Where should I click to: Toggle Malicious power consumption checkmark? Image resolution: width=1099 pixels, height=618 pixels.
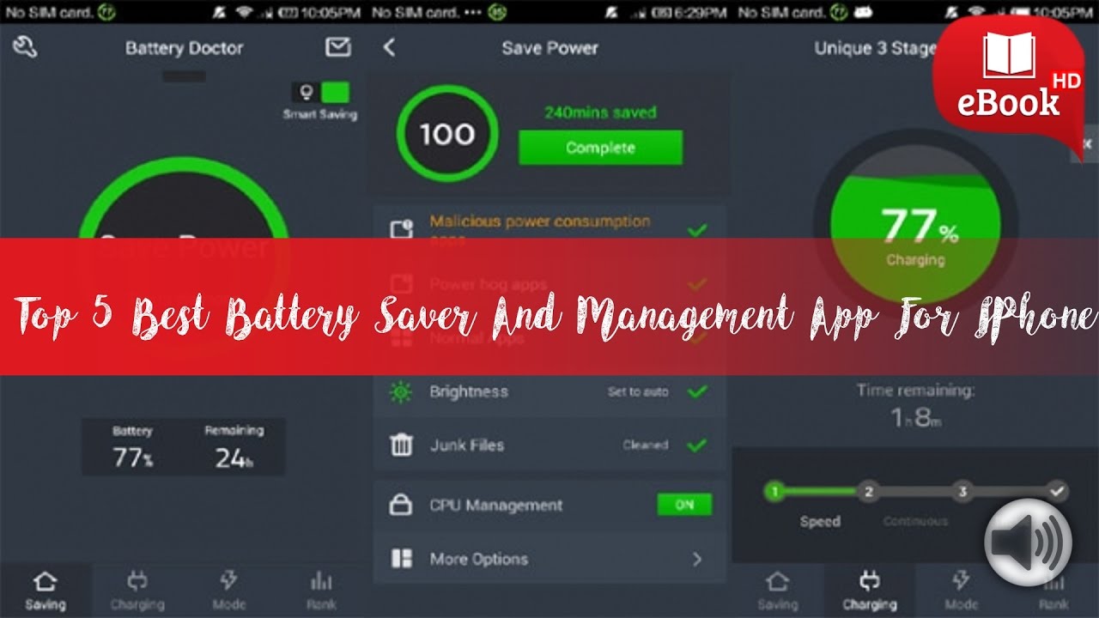point(697,230)
